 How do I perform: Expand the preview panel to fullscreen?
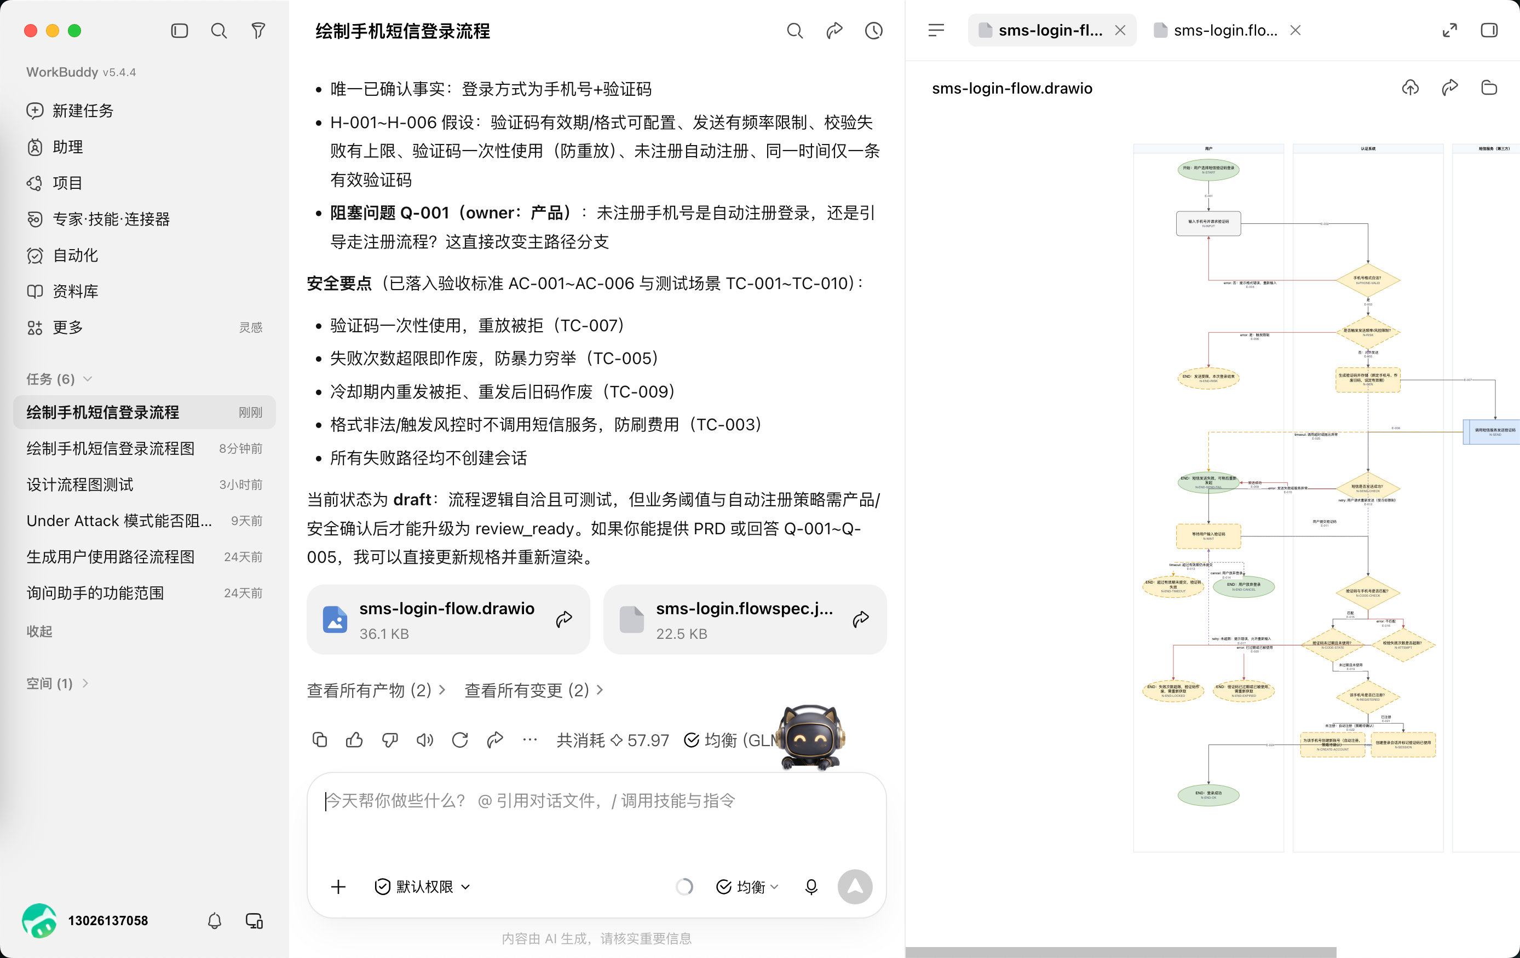tap(1450, 30)
